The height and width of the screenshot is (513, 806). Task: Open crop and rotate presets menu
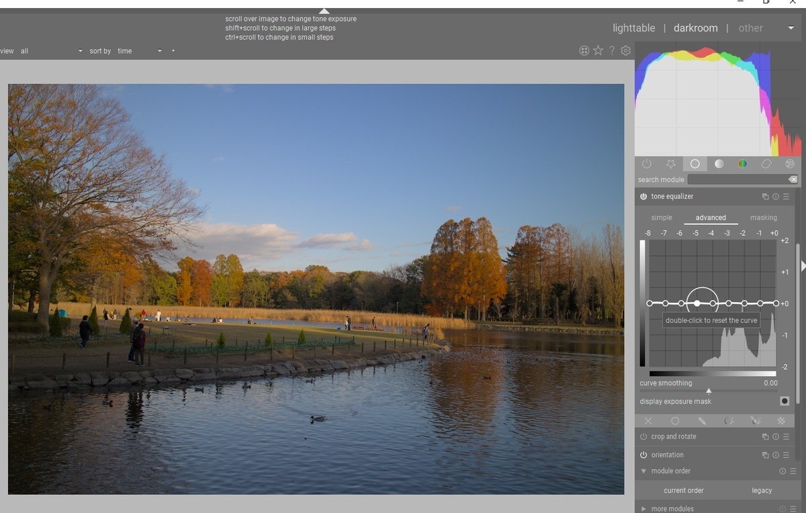click(786, 436)
